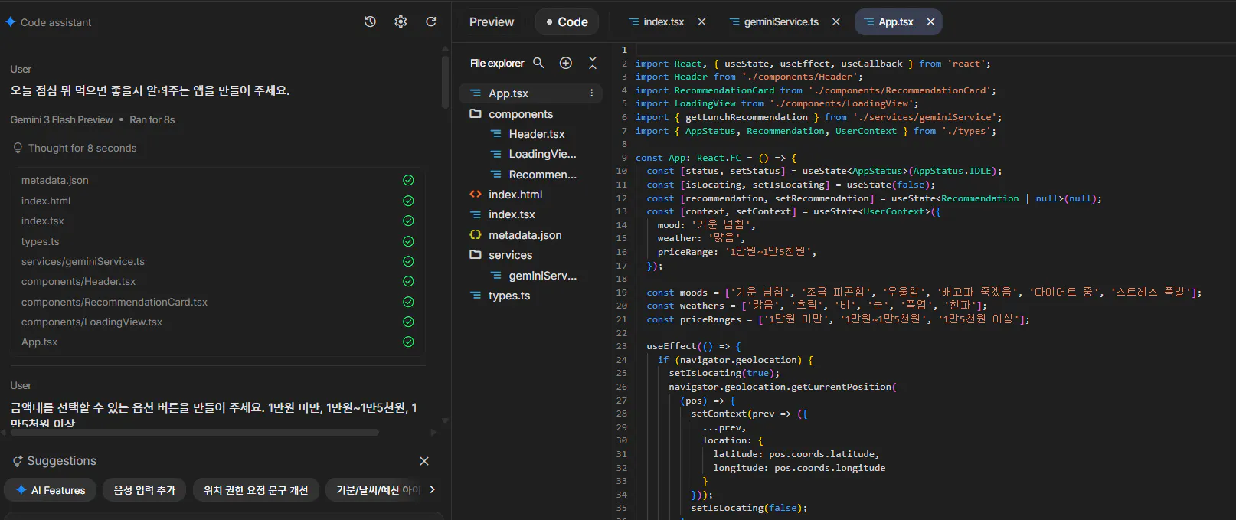Switch to the index.tsx editor tab
Image resolution: width=1236 pixels, height=520 pixels.
(663, 21)
